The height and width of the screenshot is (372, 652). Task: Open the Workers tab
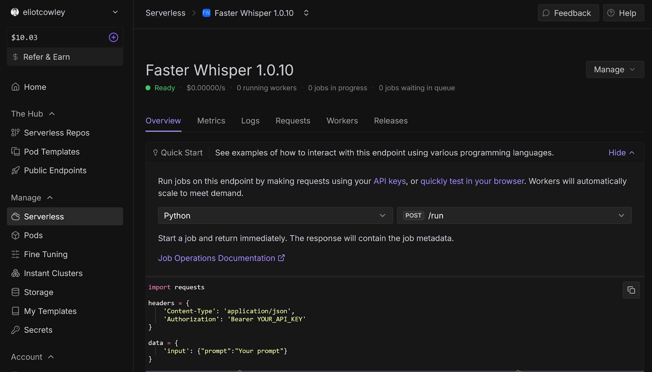pyautogui.click(x=342, y=121)
